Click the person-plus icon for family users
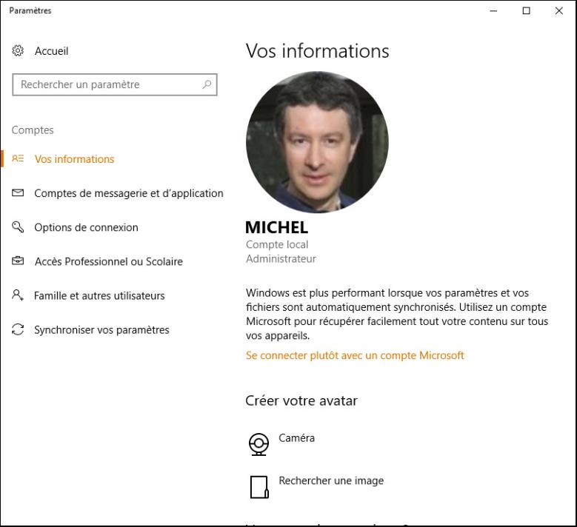577x527 pixels. coord(19,295)
